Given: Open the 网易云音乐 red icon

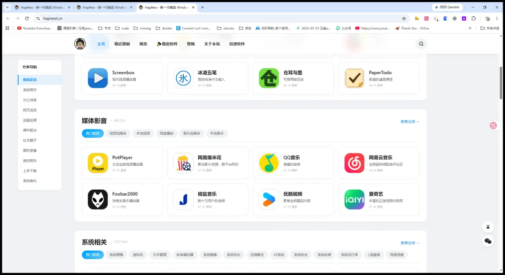Looking at the screenshot, I should coord(354,163).
